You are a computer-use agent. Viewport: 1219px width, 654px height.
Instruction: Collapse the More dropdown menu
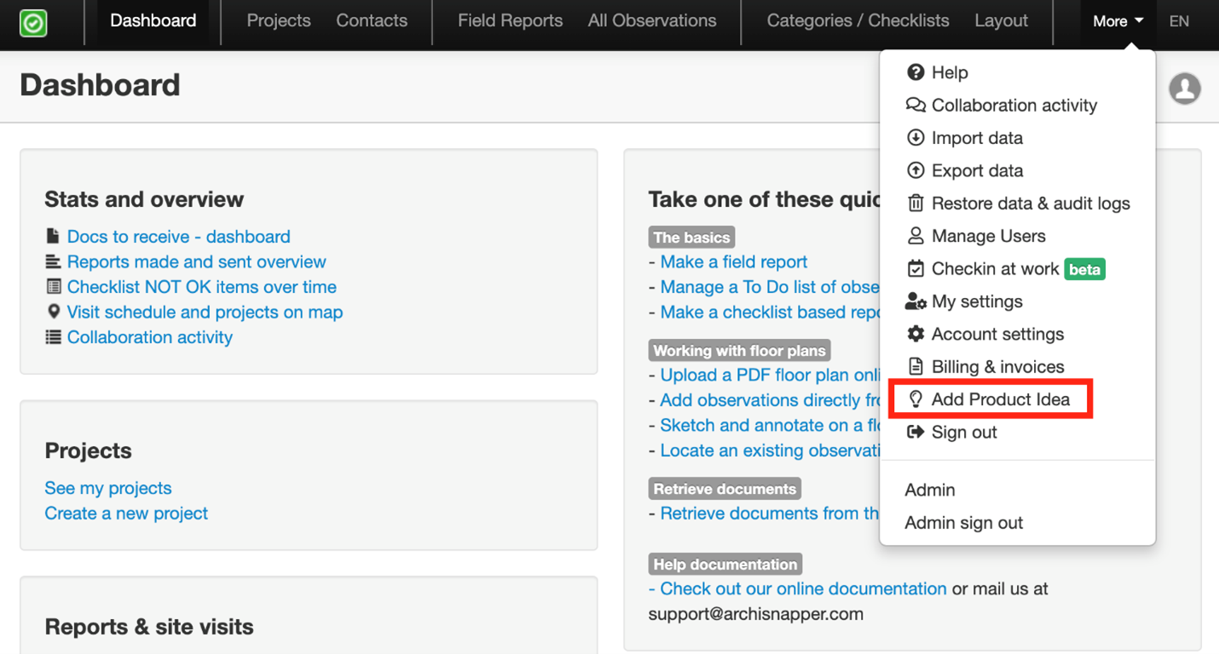(1118, 21)
